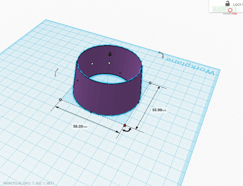Click the black midpoint handle on back-left edge
Image resolution: width=243 pixels, height=186 pixels.
[x=77, y=80]
